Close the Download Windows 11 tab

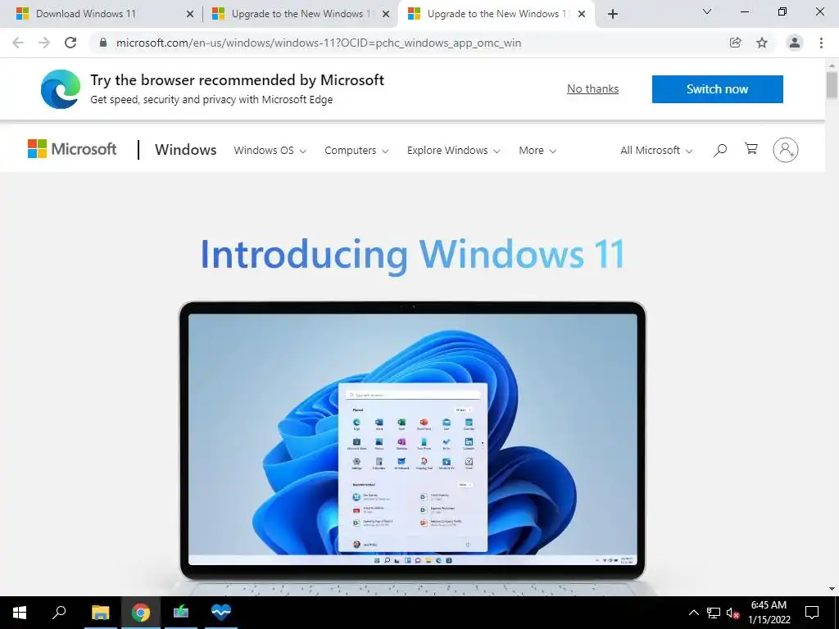tap(190, 15)
